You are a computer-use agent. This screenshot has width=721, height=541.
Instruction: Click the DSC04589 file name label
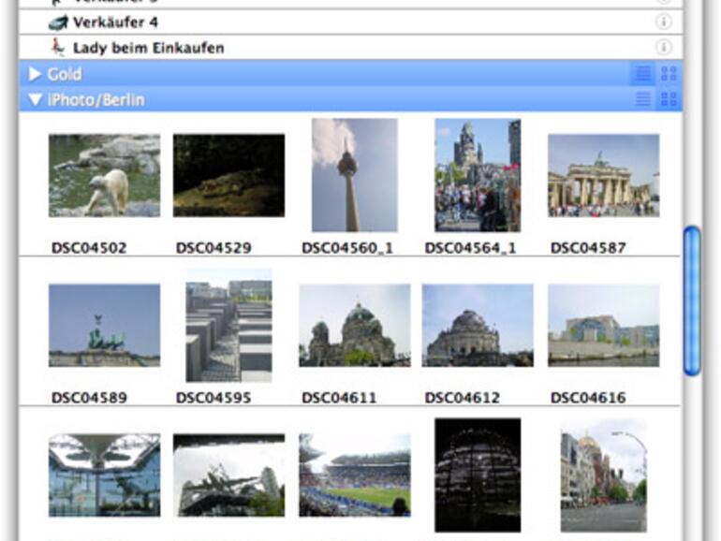click(x=89, y=398)
